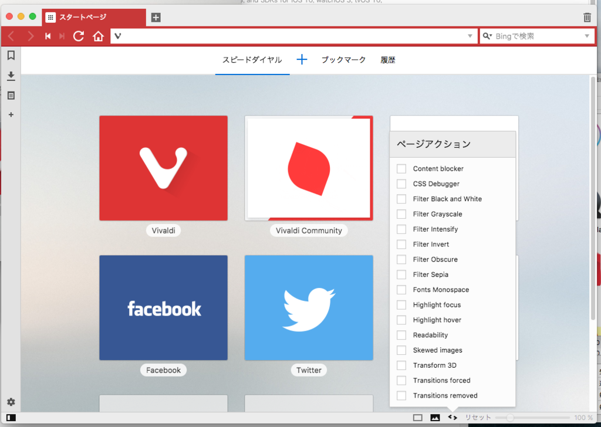Check Filter Black and White
This screenshot has width=601, height=427.
pos(401,199)
